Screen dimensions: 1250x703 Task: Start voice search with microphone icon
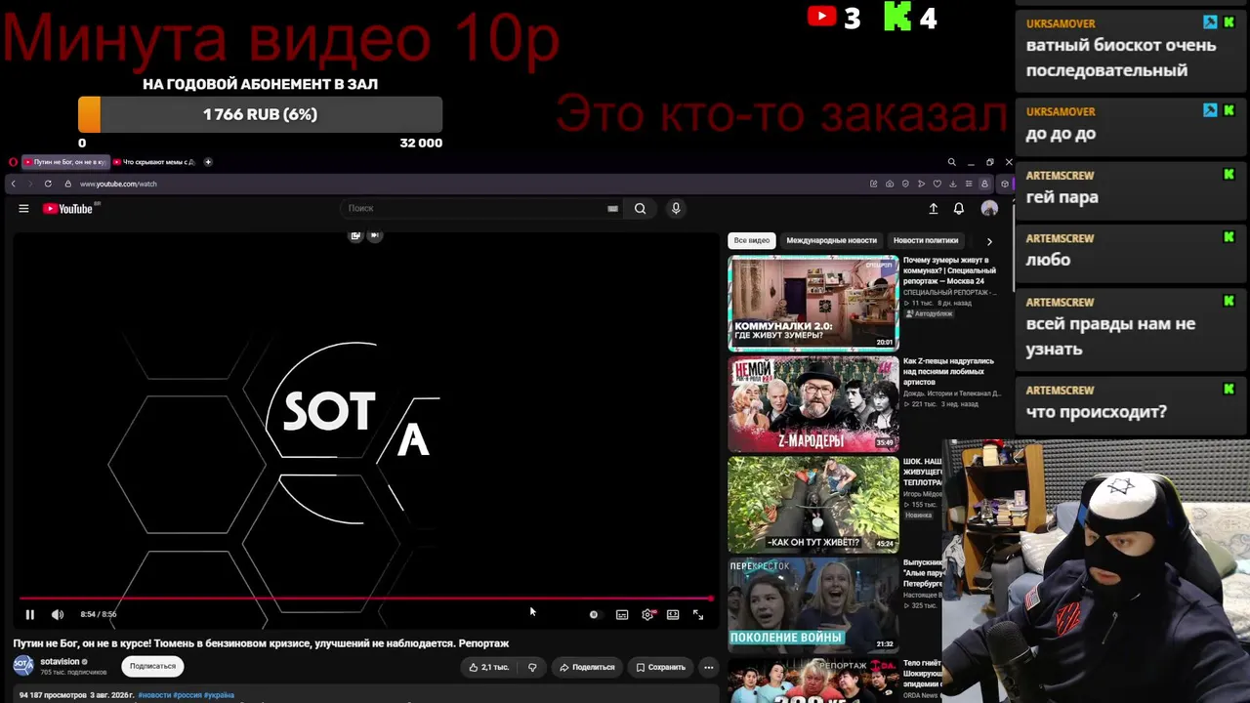click(676, 208)
